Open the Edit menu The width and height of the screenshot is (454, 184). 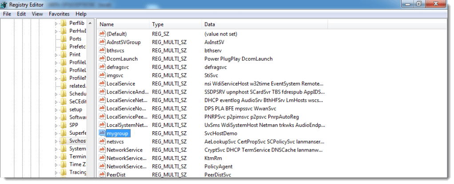click(21, 14)
